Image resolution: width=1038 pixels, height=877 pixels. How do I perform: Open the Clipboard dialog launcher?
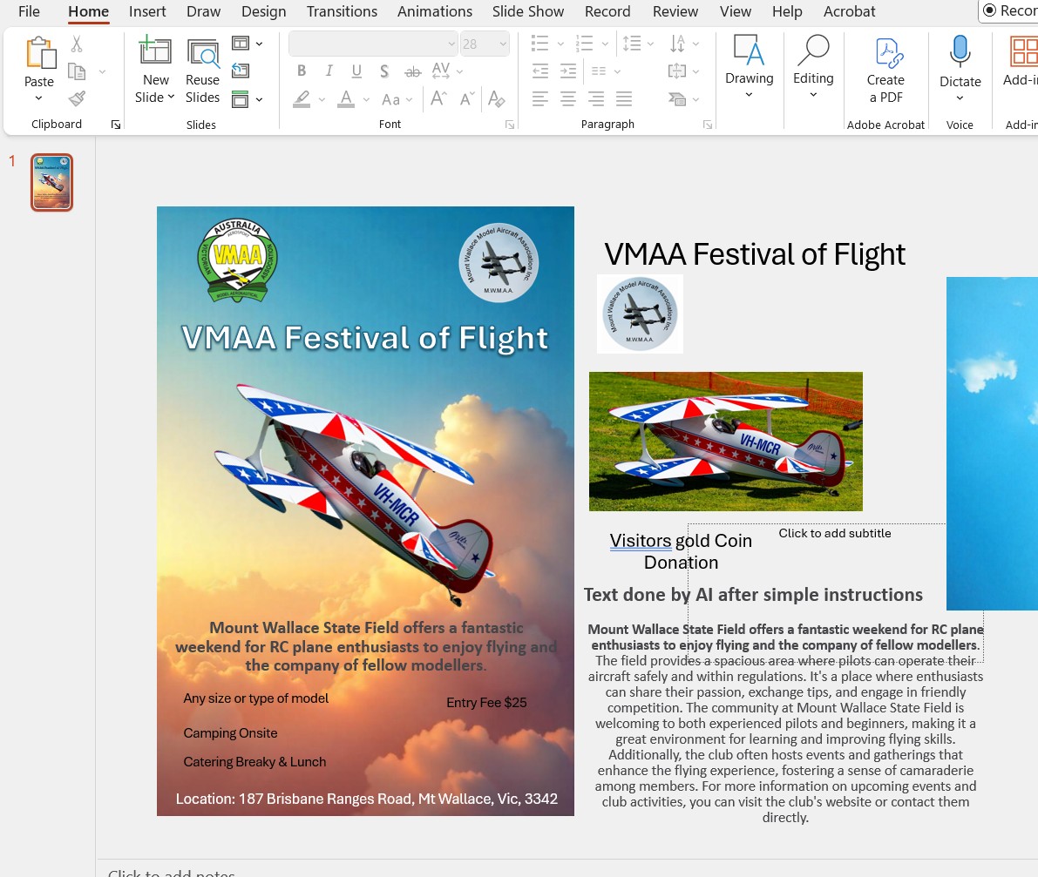[116, 125]
